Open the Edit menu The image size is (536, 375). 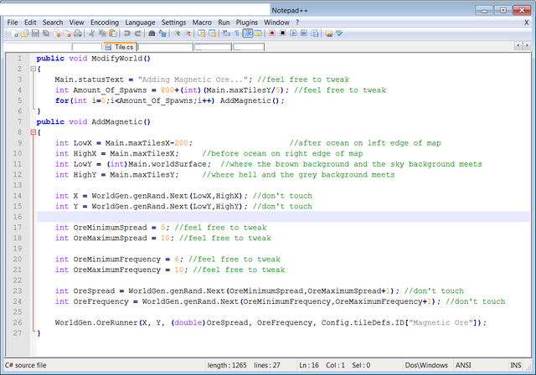coord(30,23)
